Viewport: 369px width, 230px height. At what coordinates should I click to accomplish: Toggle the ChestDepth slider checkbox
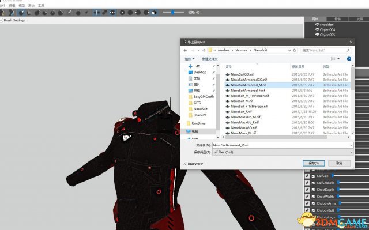313,190
